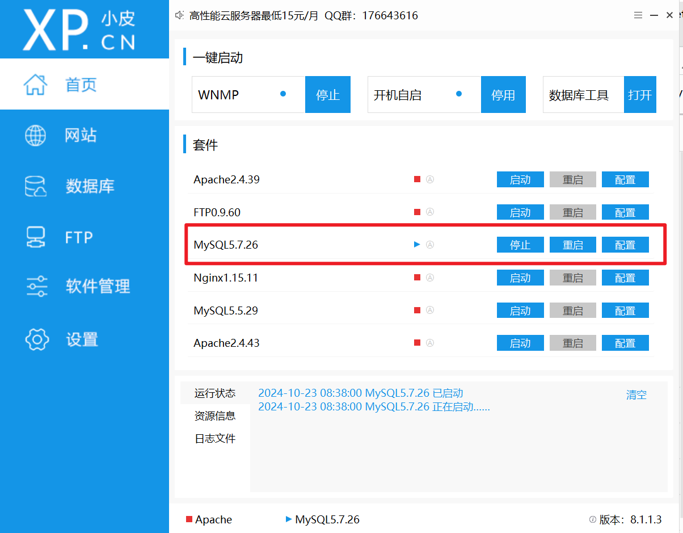This screenshot has height=533, width=683.
Task: Toggle MySQL5.5.29 auto-start circle icon
Action: tap(430, 310)
